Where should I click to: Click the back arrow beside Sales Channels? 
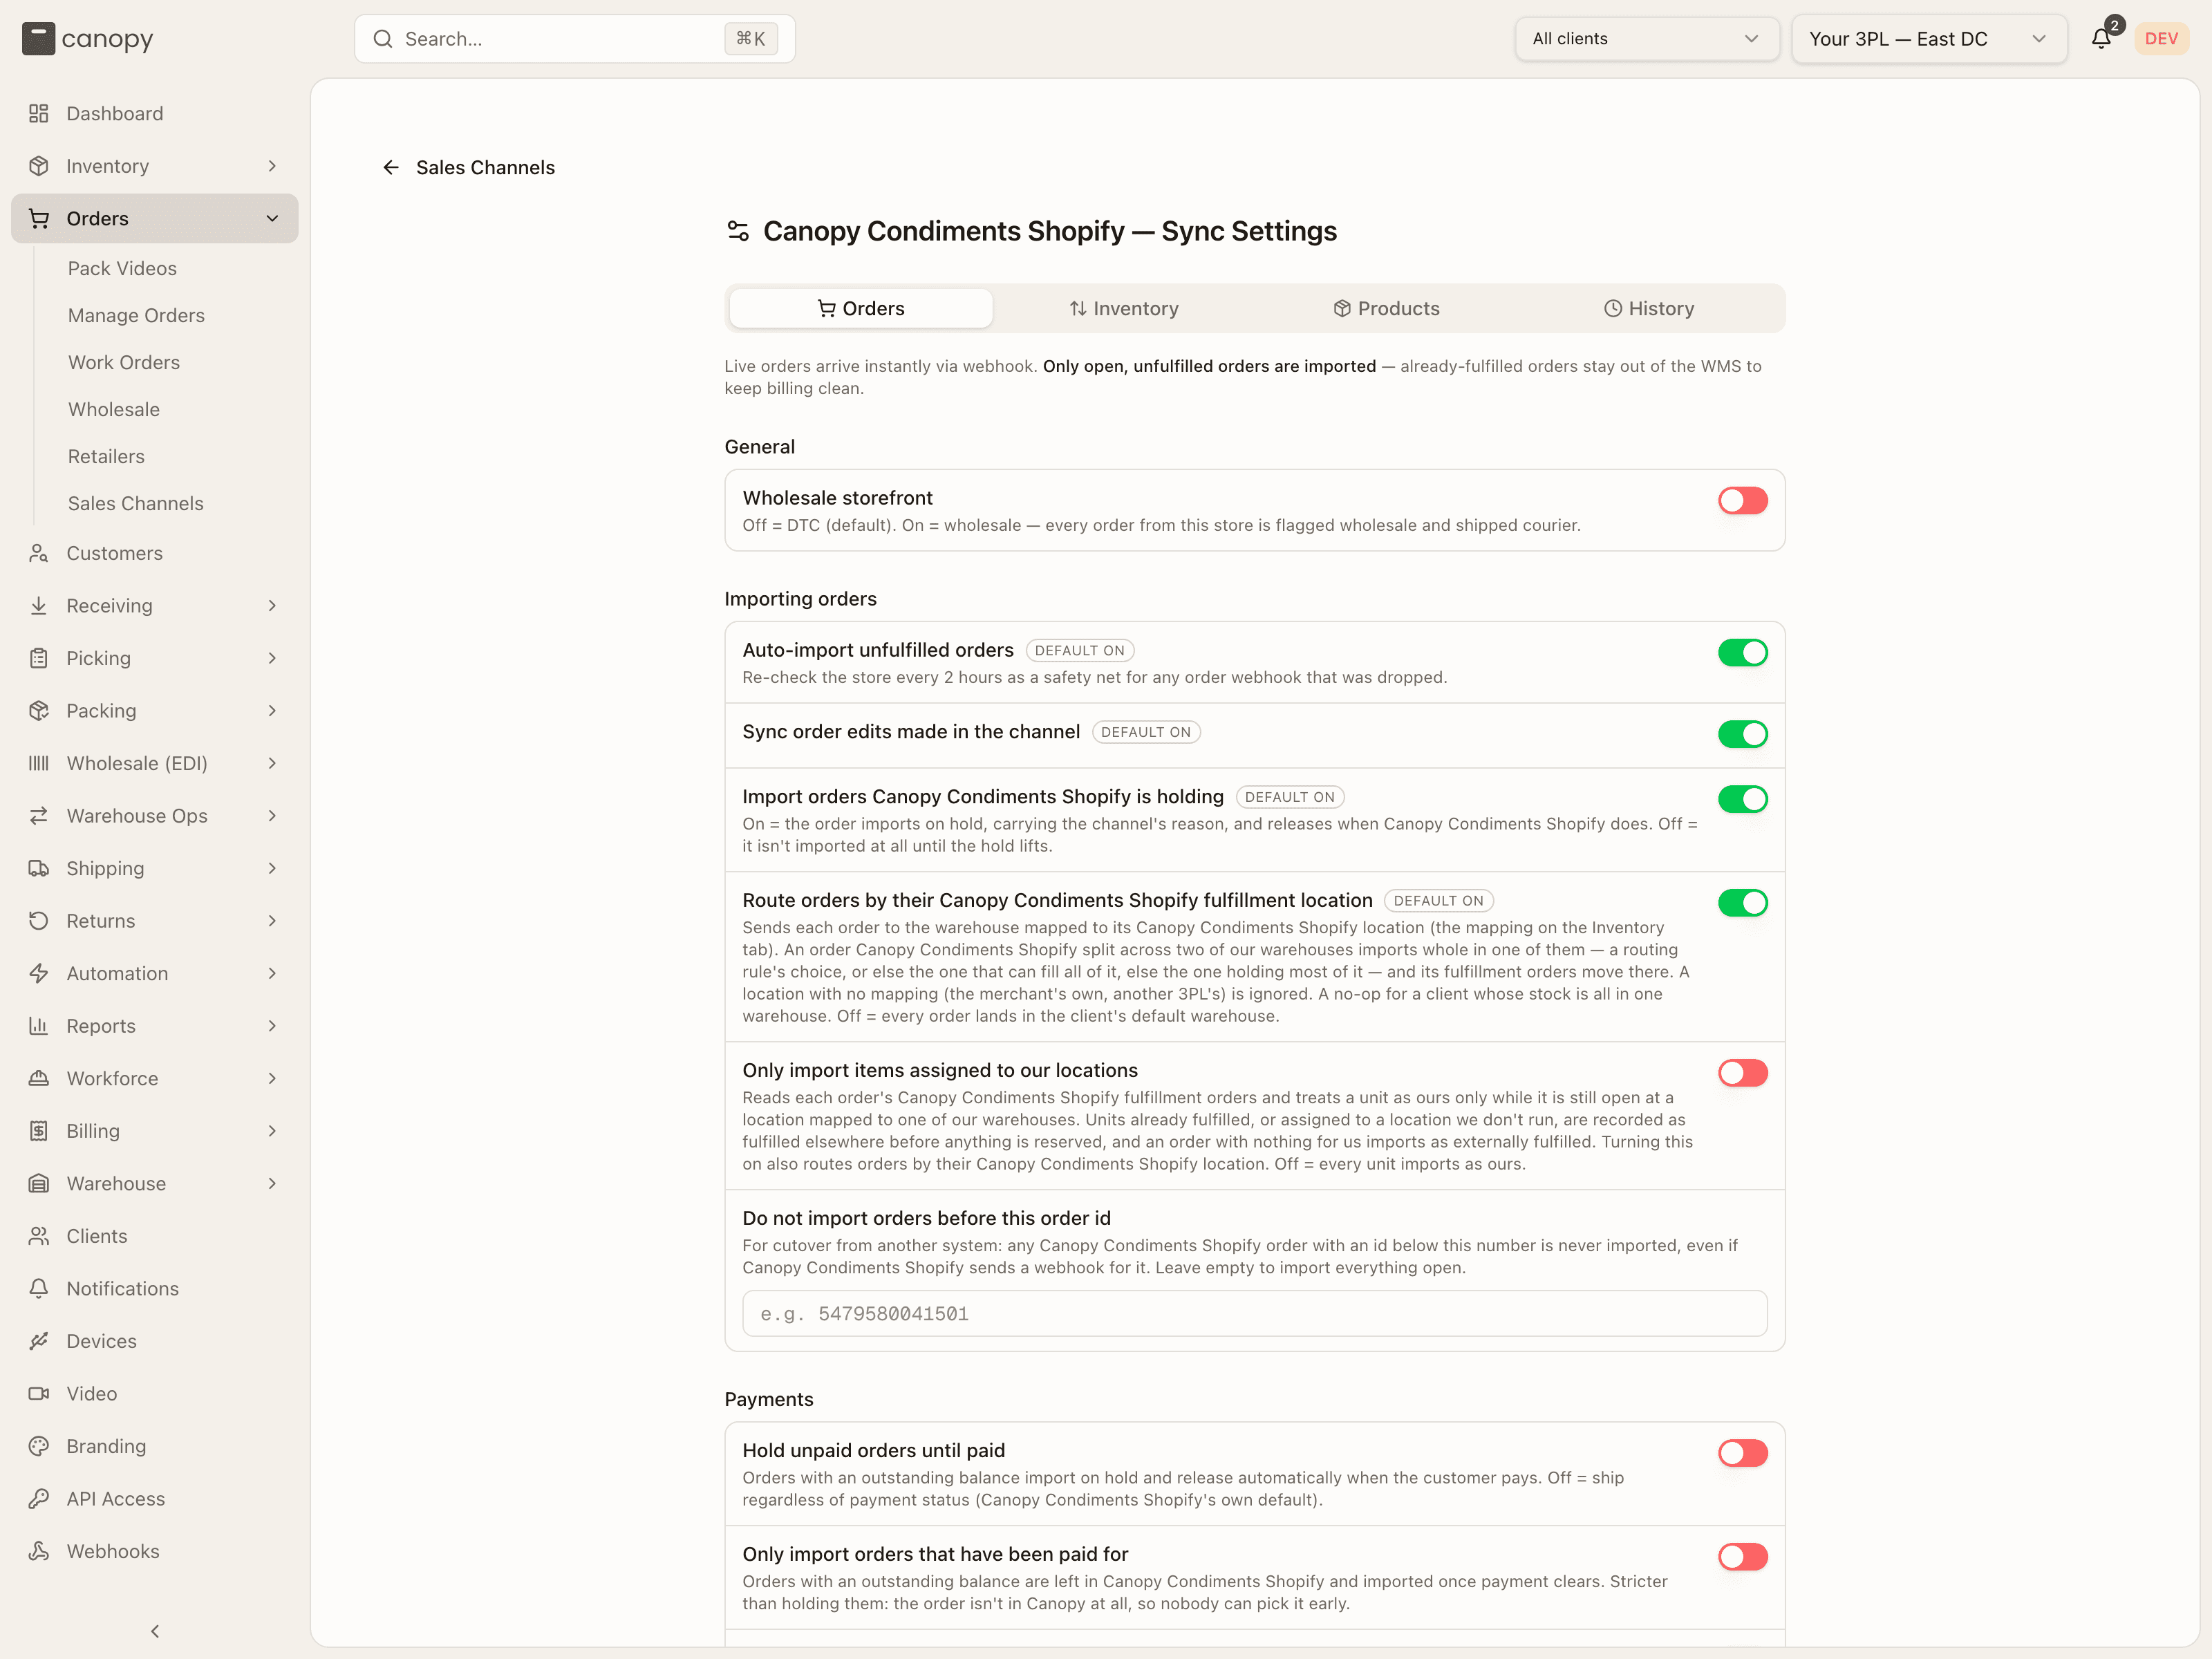coord(391,167)
